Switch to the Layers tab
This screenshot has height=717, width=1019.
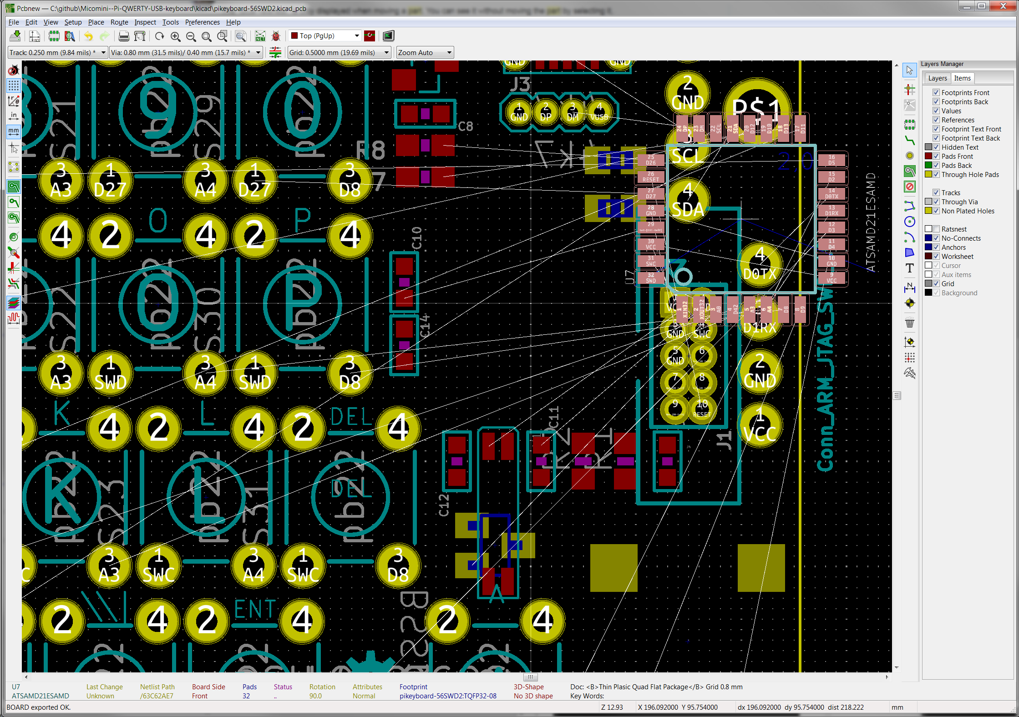(938, 78)
